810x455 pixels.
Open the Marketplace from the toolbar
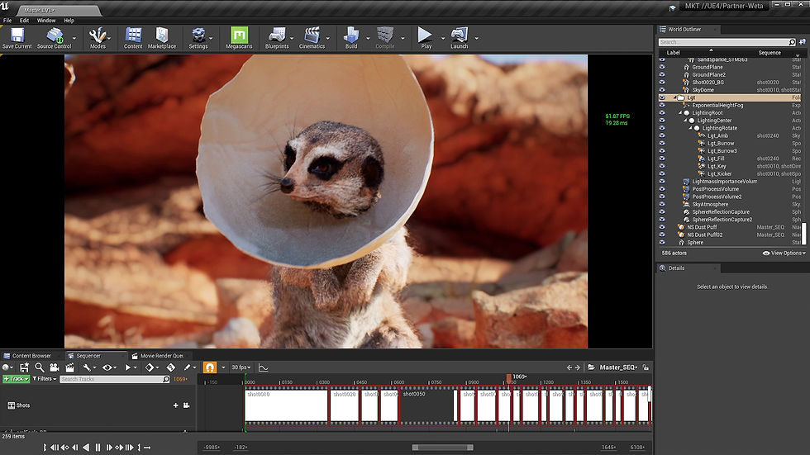pyautogui.click(x=162, y=38)
